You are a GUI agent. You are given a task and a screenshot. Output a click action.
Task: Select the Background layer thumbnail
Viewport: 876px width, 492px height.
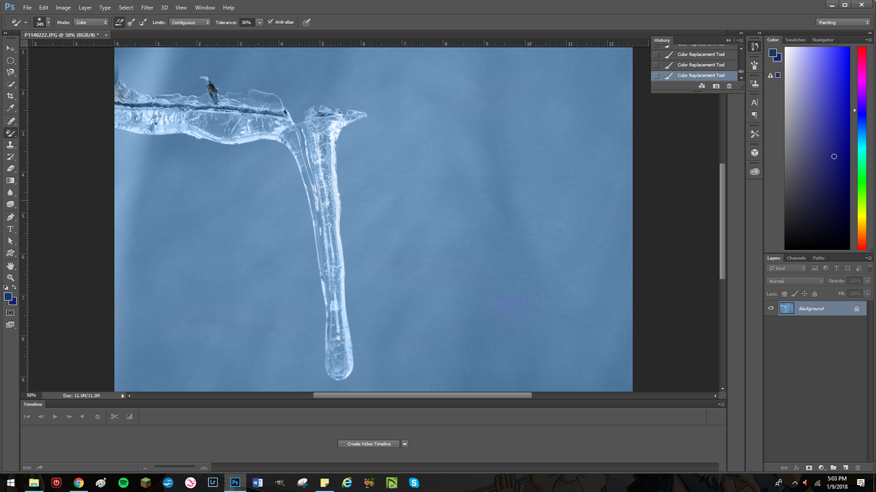(x=786, y=308)
